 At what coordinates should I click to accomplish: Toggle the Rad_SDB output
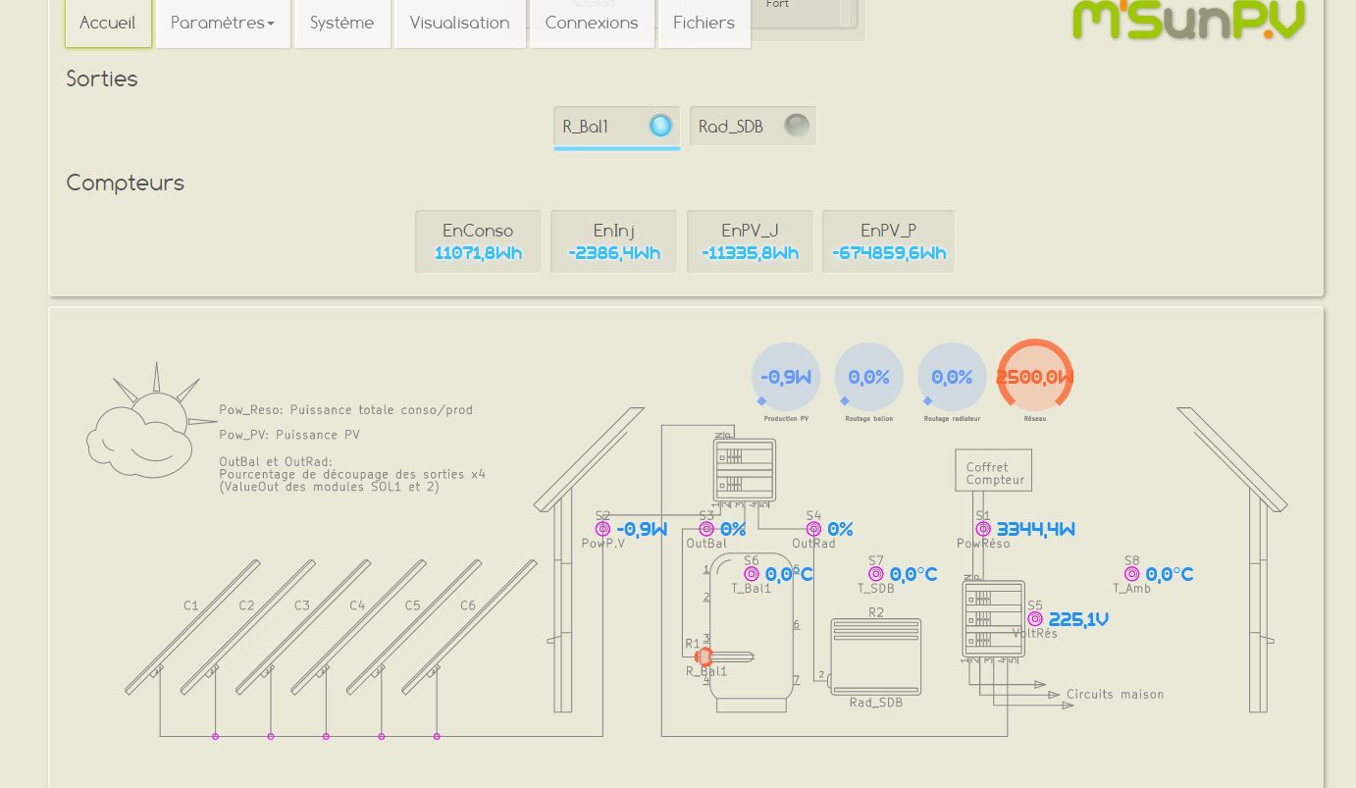[753, 126]
